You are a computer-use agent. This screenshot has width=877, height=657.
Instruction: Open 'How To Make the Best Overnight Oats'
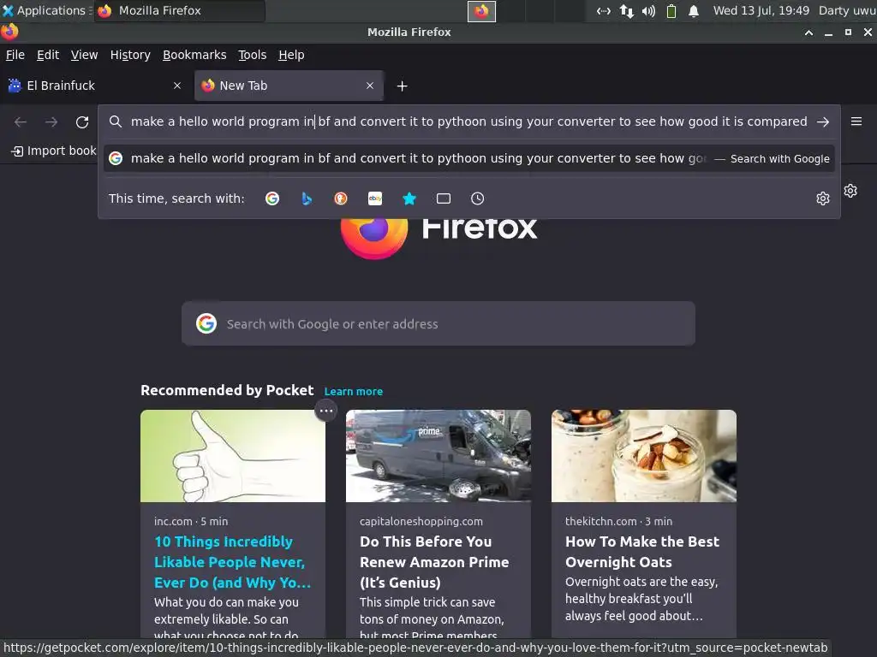click(x=642, y=552)
